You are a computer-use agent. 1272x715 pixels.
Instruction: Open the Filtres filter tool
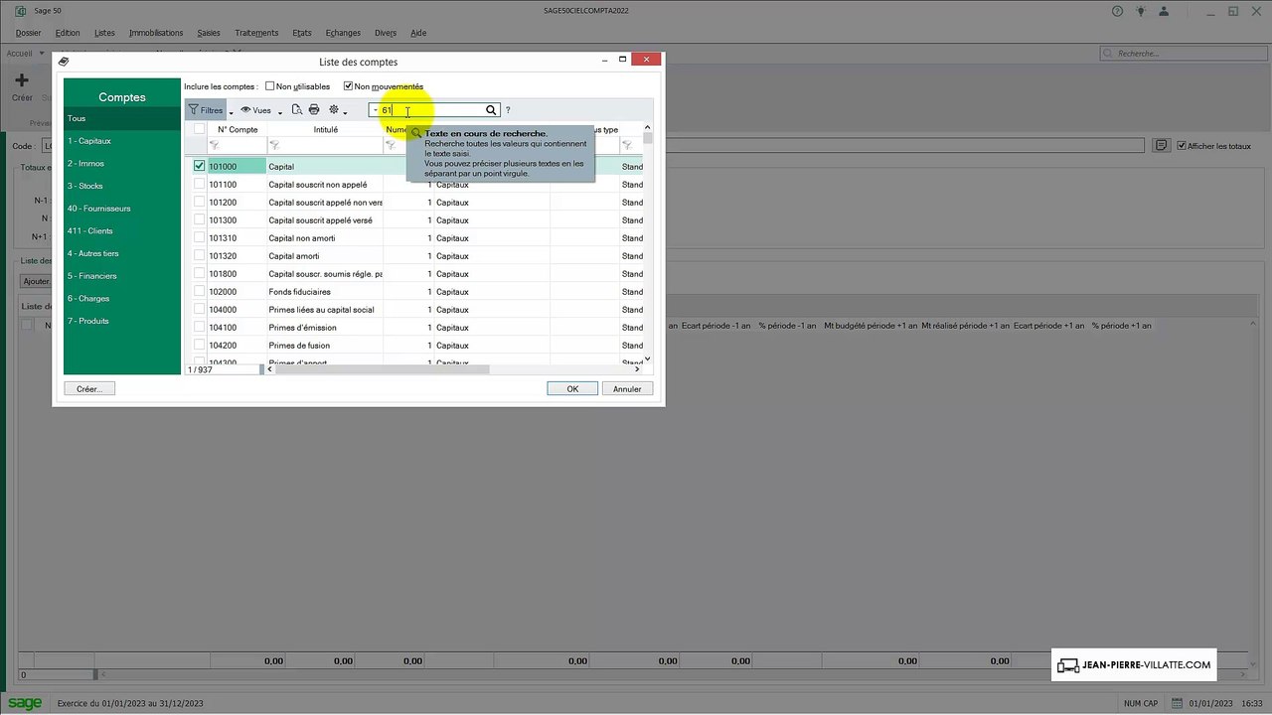206,110
